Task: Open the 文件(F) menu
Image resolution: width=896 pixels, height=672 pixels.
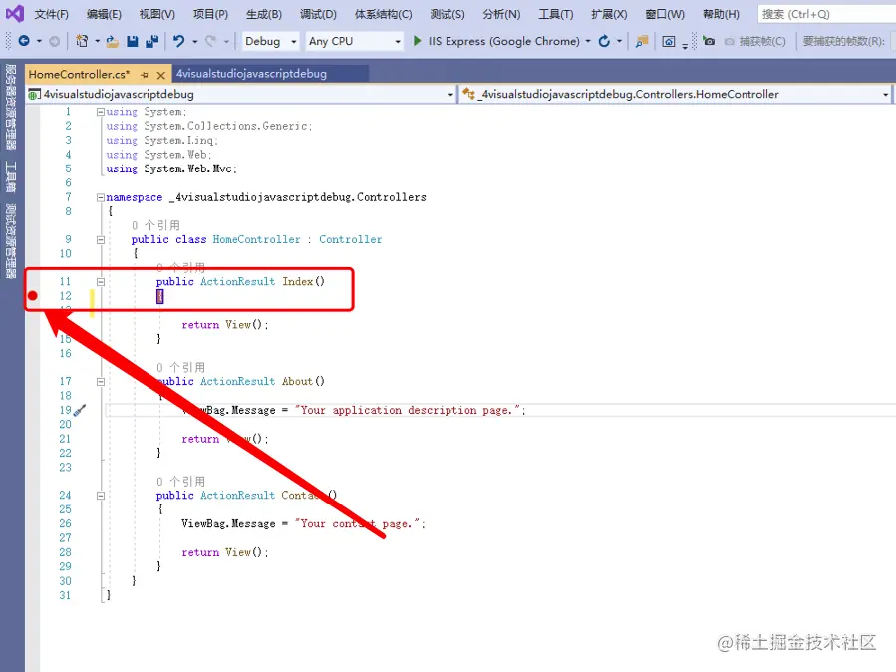Action: (51, 14)
